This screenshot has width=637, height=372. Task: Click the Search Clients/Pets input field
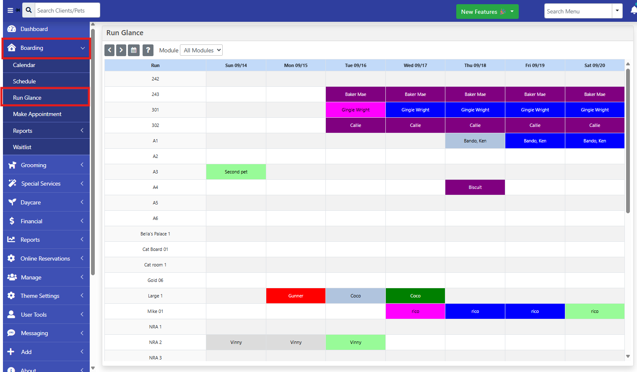(x=67, y=10)
